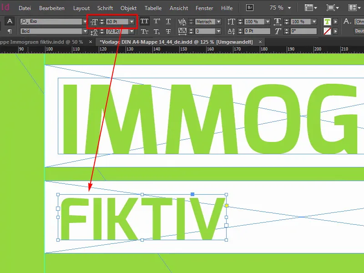This screenshot has height=273, width=364.
Task: Click the baseline shift icon
Action: tap(231, 31)
